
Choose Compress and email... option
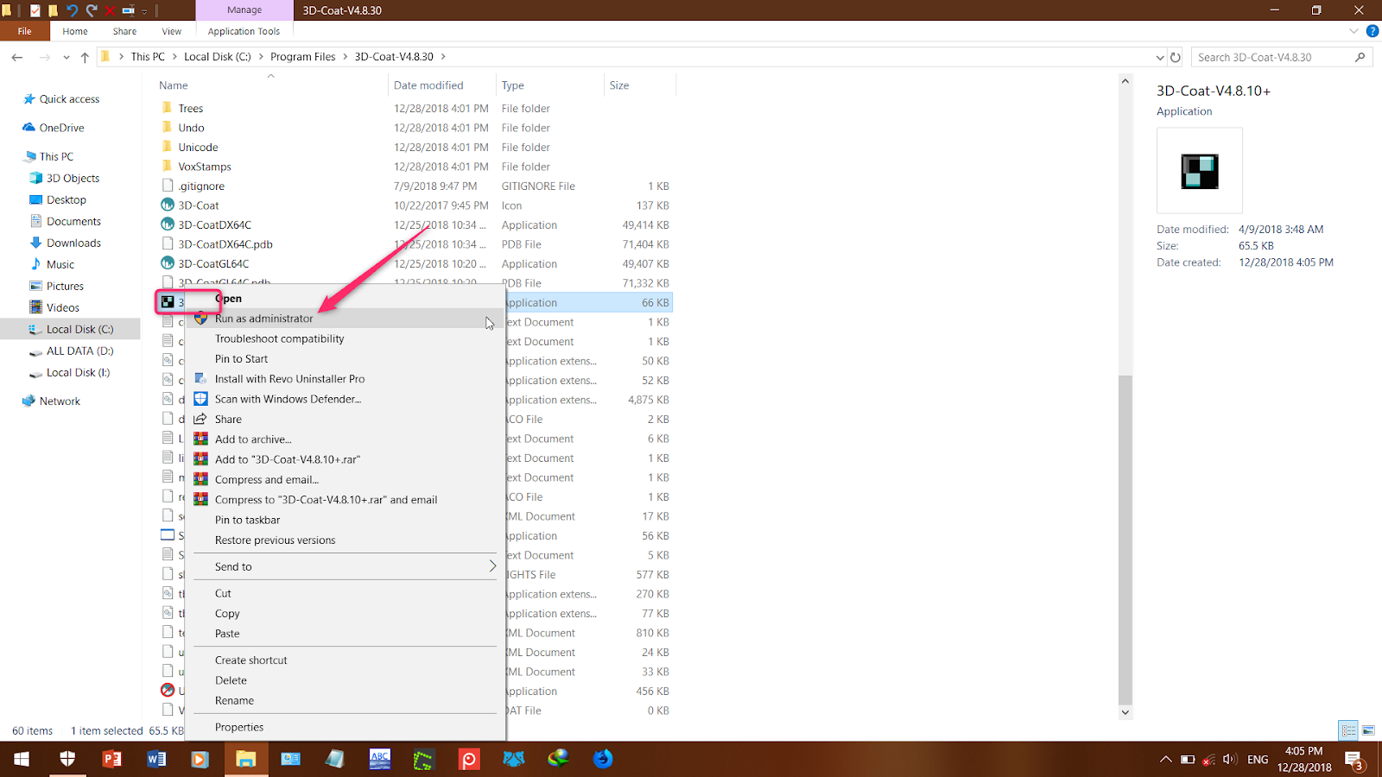point(345,480)
